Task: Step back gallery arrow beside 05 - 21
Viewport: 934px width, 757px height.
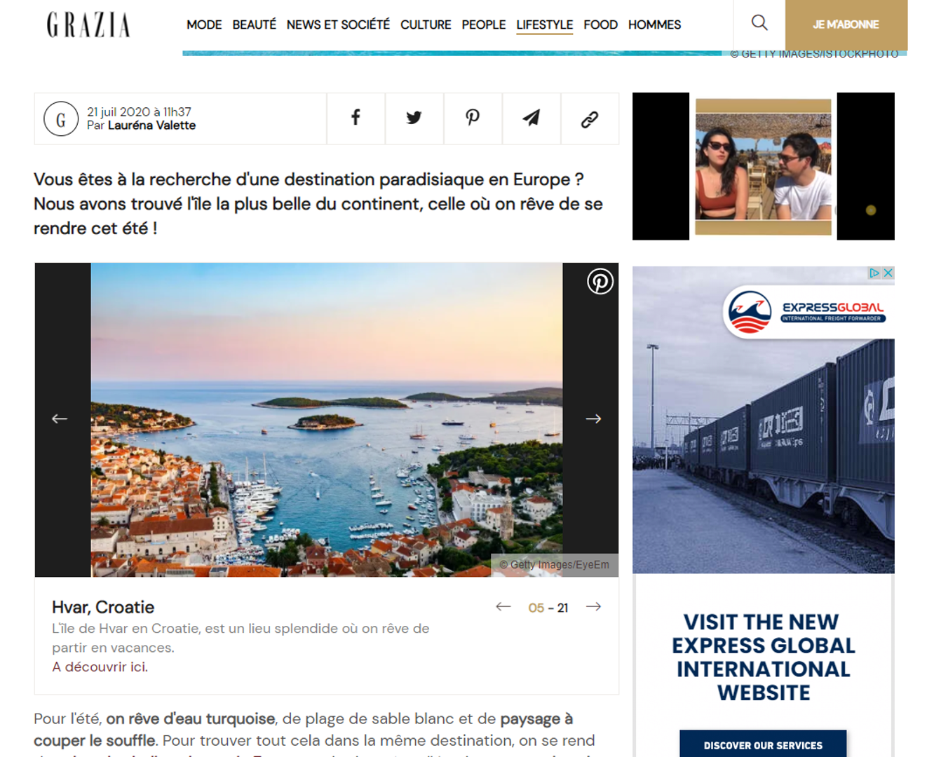Action: 503,606
